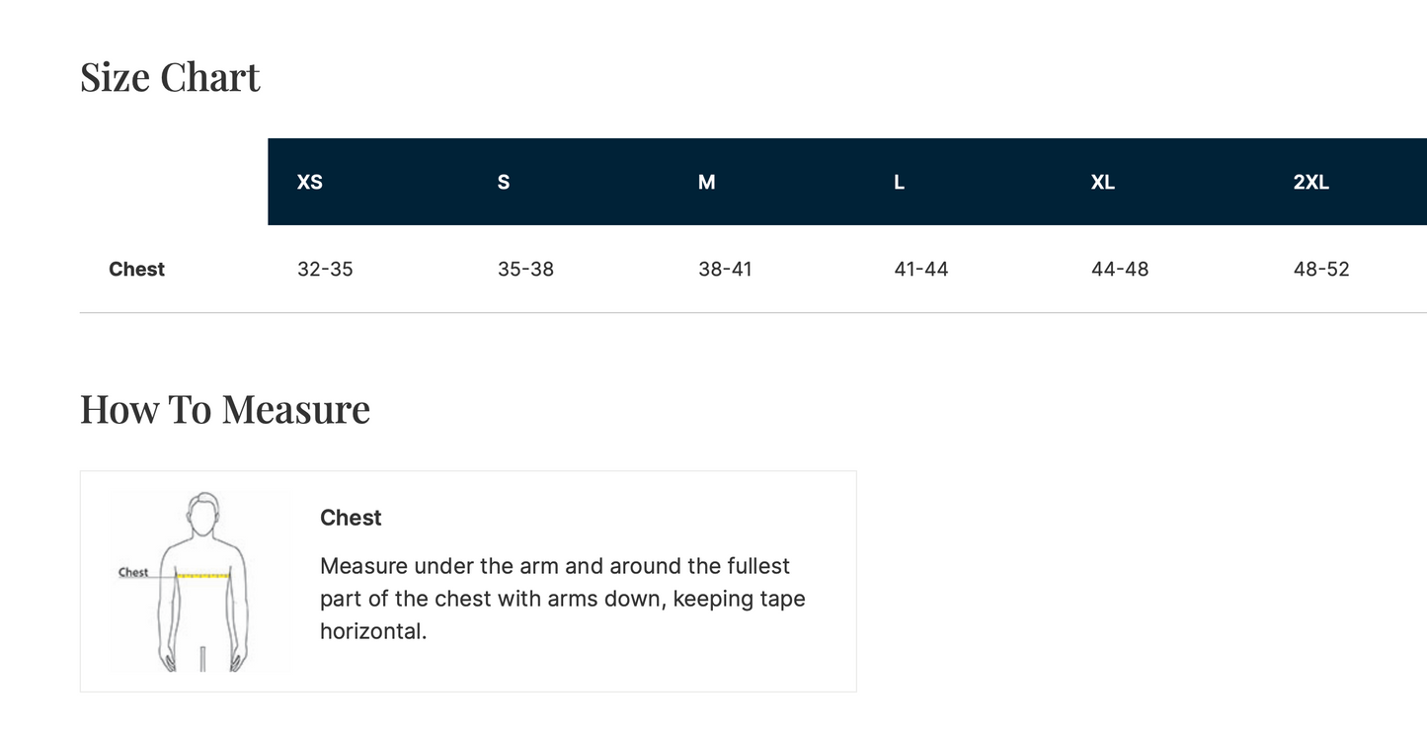The image size is (1427, 733).
Task: Click the M size column header
Action: [x=707, y=183]
